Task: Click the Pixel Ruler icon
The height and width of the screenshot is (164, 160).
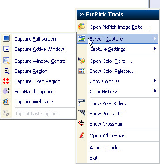Action: coord(82,103)
